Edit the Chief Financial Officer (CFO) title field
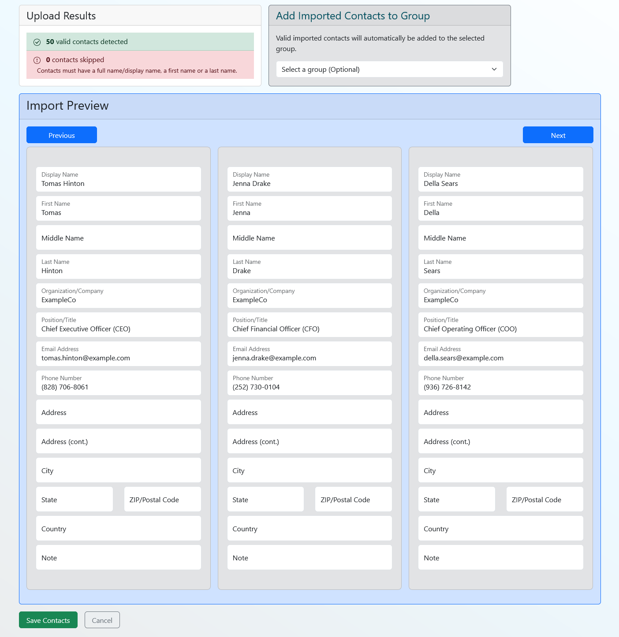619x637 pixels. pos(309,325)
